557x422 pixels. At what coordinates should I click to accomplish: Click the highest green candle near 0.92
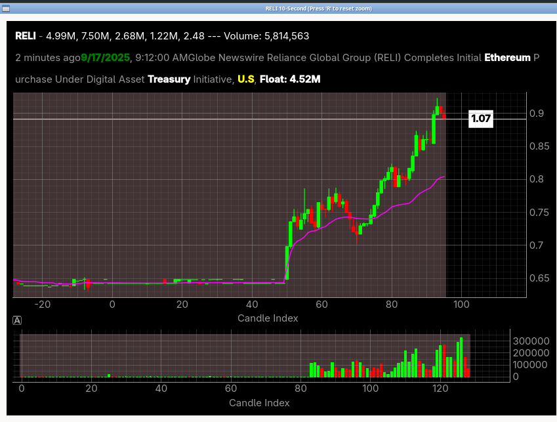pyautogui.click(x=437, y=110)
